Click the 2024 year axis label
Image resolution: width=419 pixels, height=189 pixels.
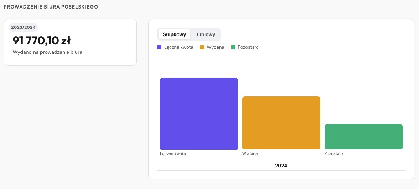[281, 166]
